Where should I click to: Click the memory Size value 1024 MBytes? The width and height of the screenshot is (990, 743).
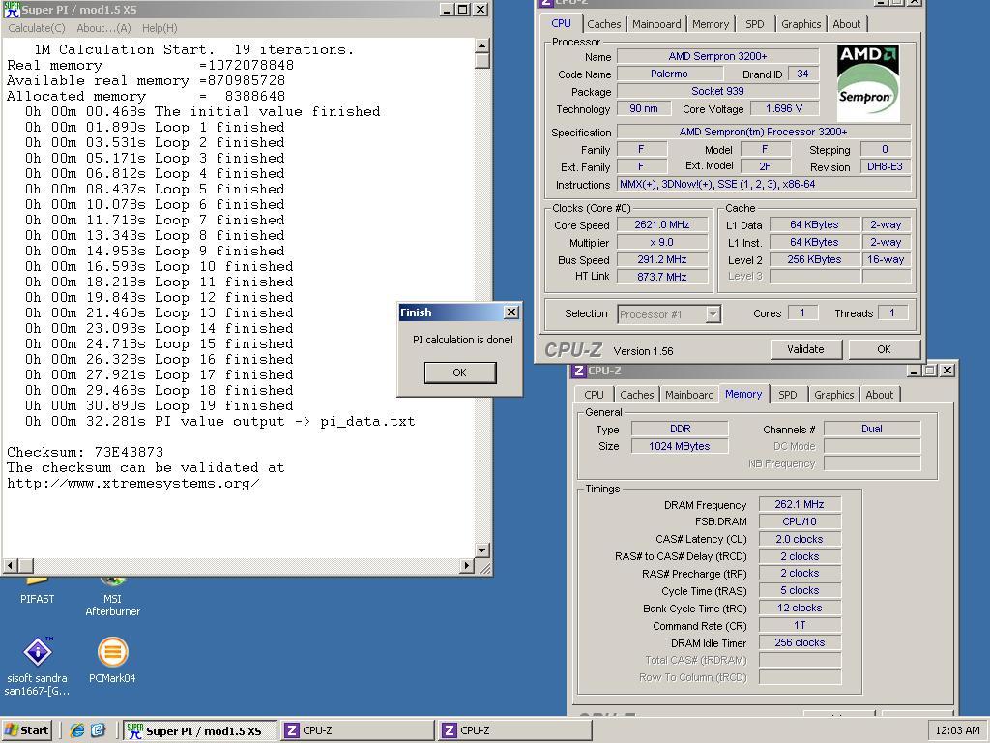tap(680, 446)
